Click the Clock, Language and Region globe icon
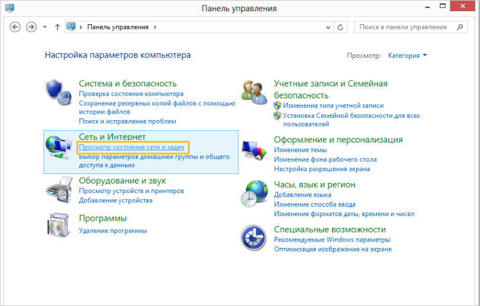 click(255, 193)
